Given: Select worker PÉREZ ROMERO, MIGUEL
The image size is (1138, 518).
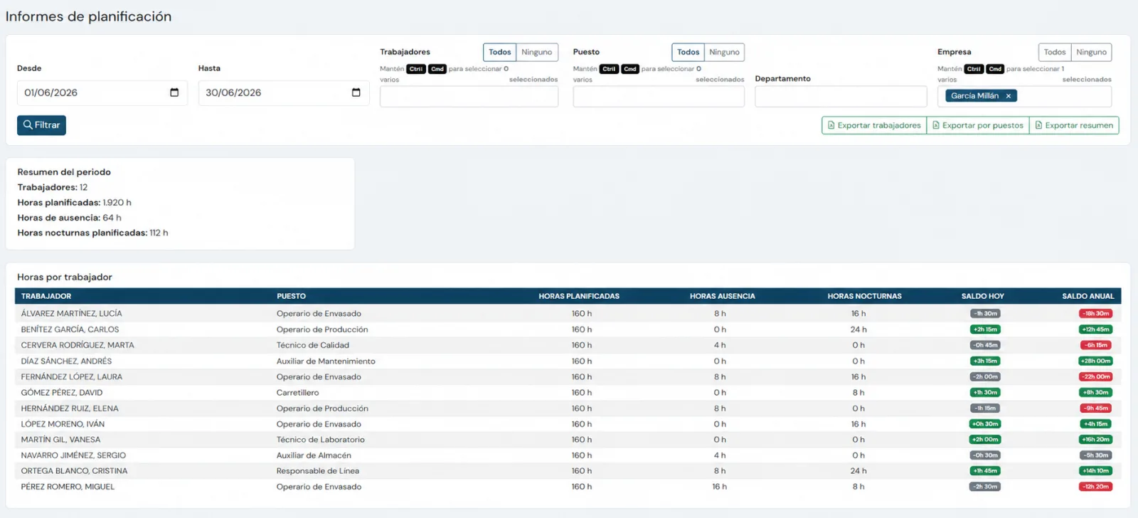Looking at the screenshot, I should [x=68, y=487].
